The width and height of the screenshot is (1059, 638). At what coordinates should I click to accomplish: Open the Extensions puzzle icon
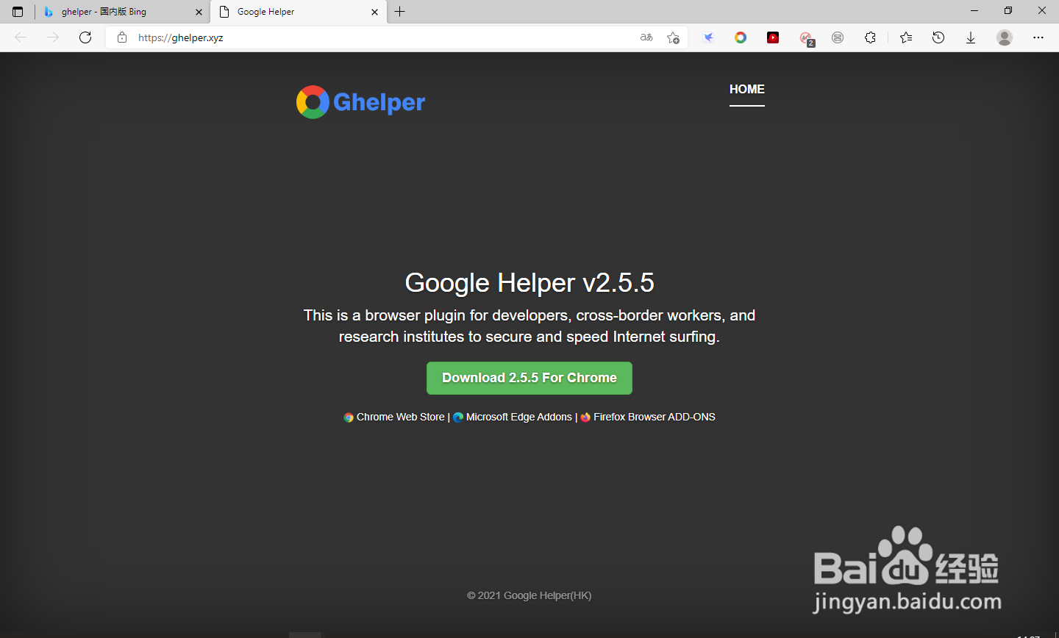pos(870,37)
